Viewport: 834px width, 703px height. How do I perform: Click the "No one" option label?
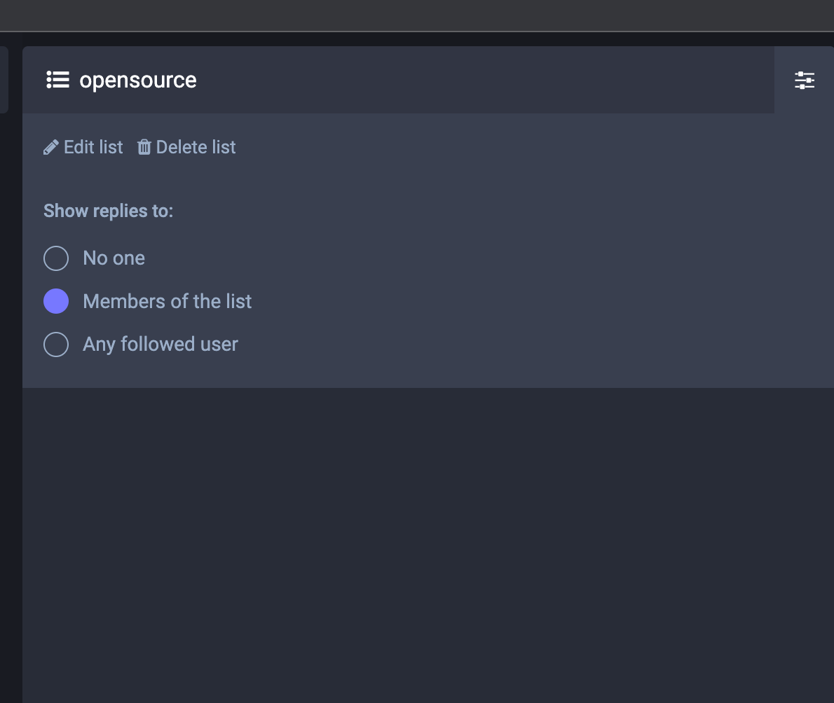click(114, 258)
